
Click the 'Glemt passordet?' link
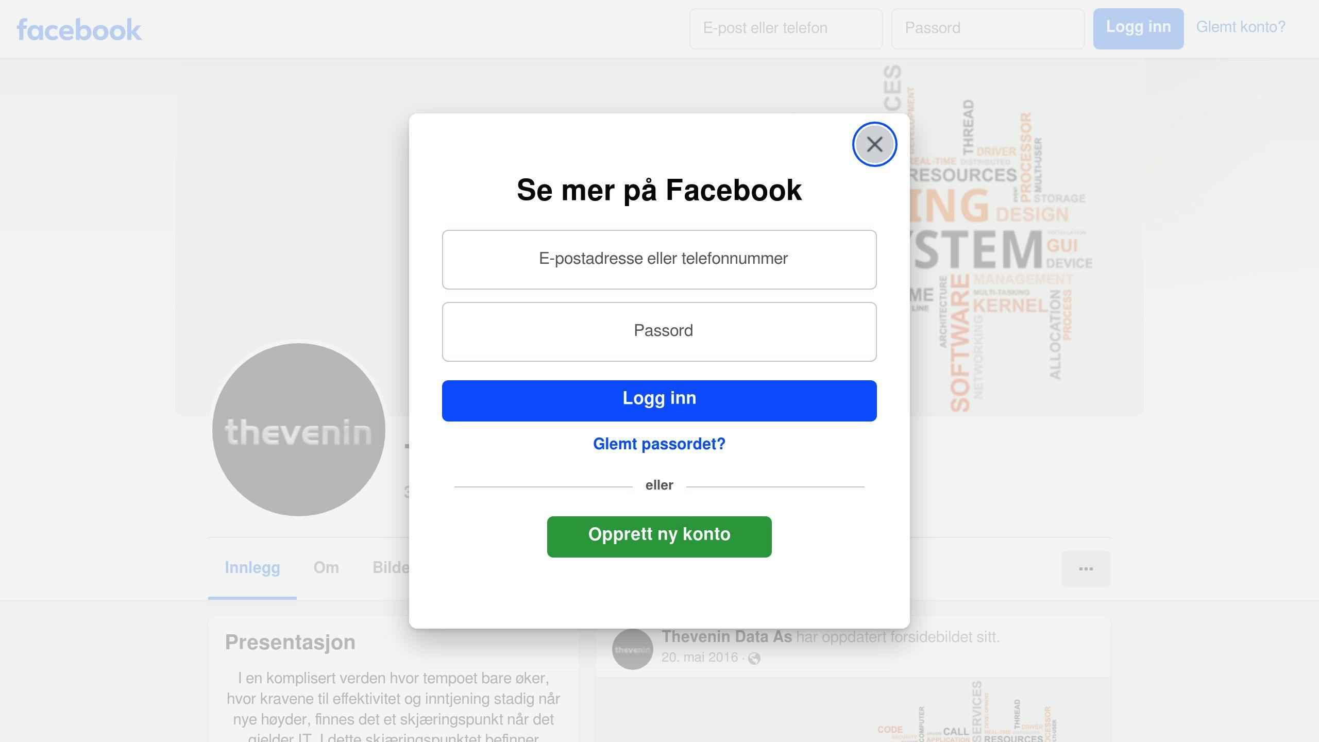click(659, 444)
